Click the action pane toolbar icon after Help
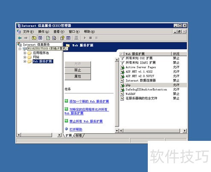Viewport: 211px width, 172px height. (68, 38)
